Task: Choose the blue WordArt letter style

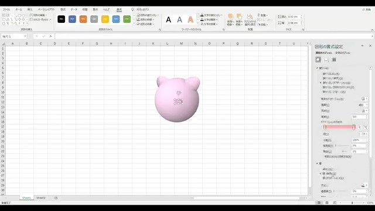Action: [x=180, y=19]
